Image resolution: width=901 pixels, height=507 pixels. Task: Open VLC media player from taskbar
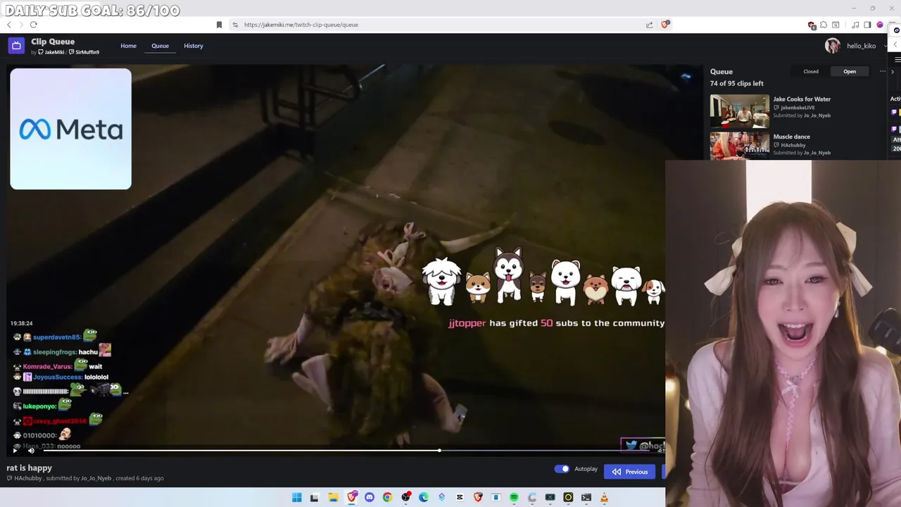(x=604, y=498)
